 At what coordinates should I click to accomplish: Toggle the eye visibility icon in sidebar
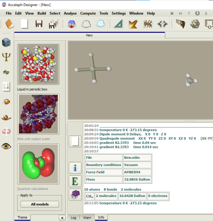tap(6, 146)
